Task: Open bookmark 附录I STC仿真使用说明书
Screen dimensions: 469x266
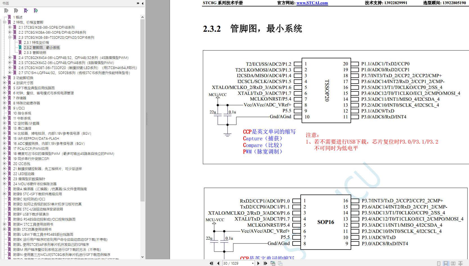Action: click(x=32, y=229)
